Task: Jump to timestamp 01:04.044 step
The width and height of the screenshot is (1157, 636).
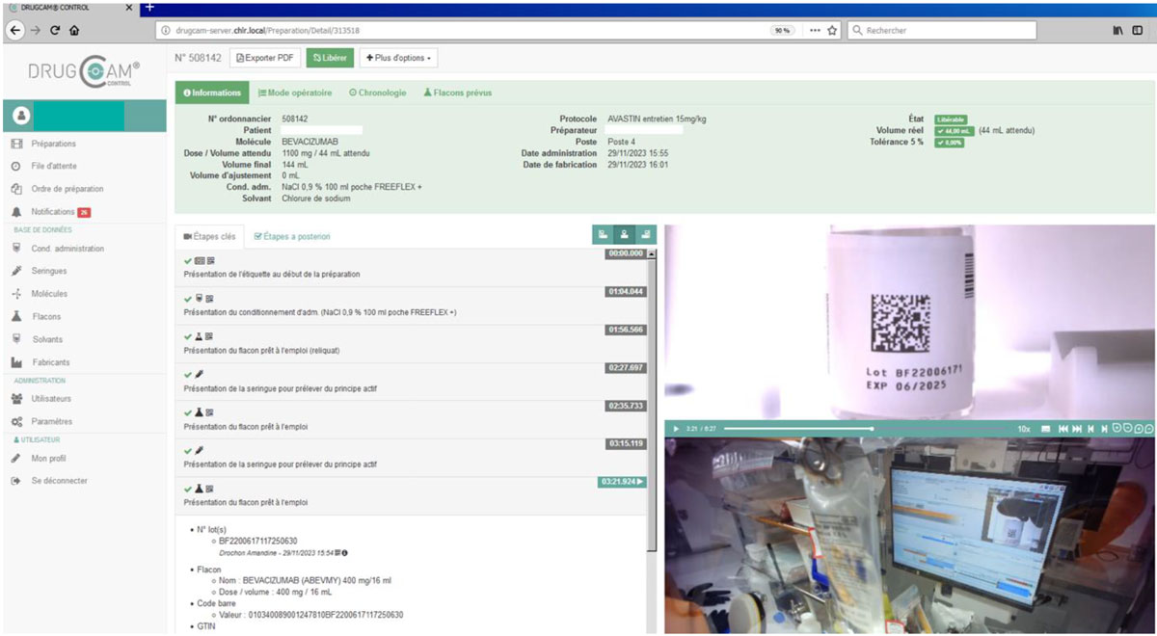Action: (x=625, y=291)
